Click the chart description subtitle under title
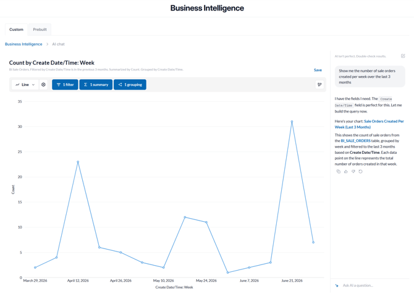 (x=96, y=69)
